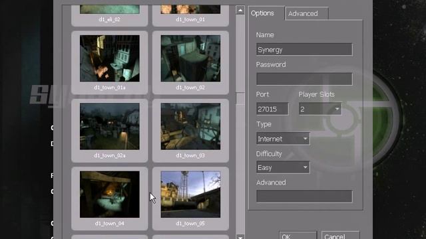Open the Difficulty dropdown set to Easy
Viewport: 426px width, 239px height.
tap(283, 167)
